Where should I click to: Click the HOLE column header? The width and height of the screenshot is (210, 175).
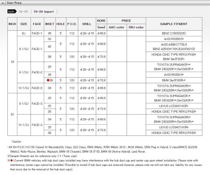click(61, 24)
